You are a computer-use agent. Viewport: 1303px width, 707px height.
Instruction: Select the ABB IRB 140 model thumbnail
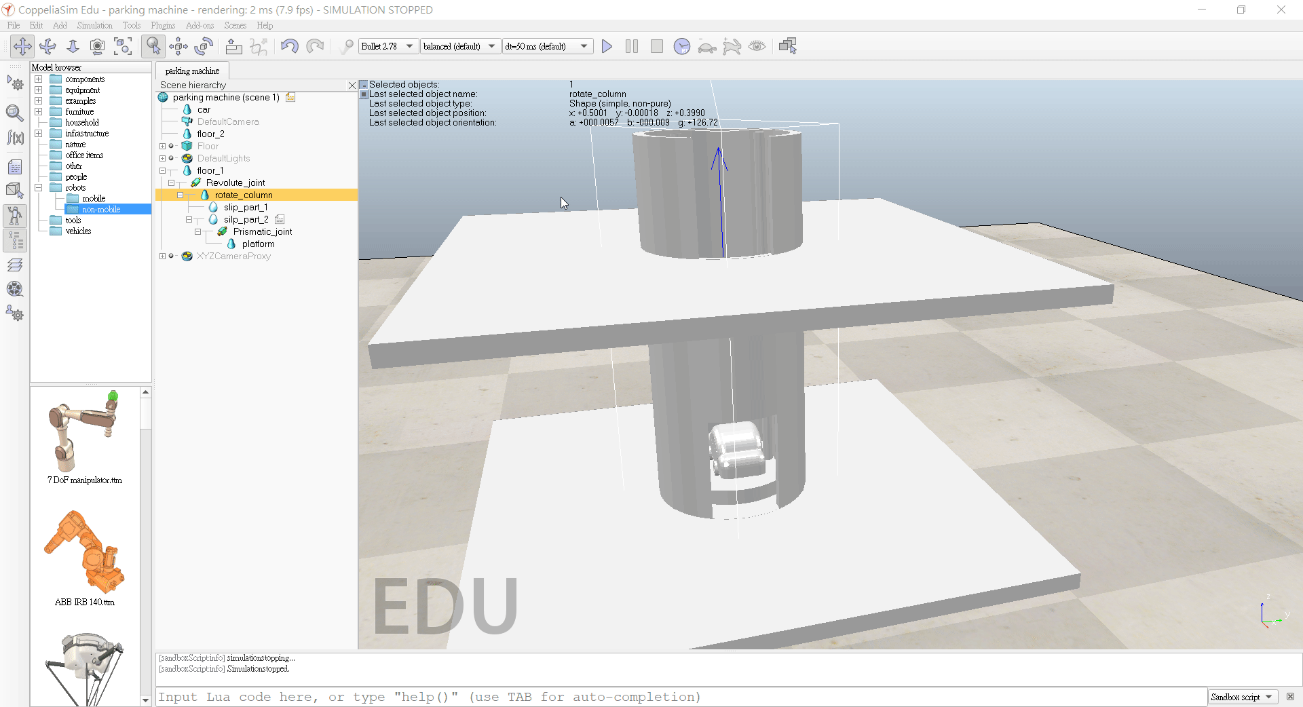(x=85, y=553)
